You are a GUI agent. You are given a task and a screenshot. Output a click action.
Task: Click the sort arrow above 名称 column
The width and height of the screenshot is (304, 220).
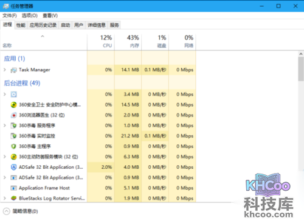point(43,37)
